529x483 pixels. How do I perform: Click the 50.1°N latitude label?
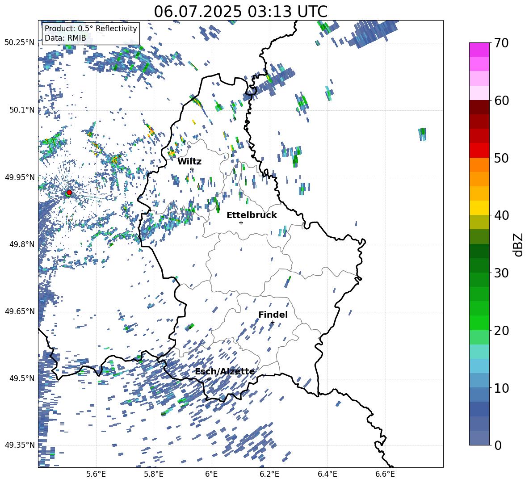(x=22, y=110)
